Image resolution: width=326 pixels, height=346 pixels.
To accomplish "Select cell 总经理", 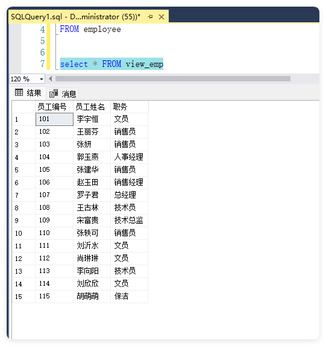I will coord(129,195).
